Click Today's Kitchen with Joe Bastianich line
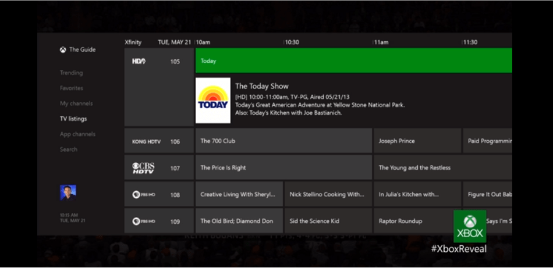This screenshot has height=268, width=553. [289, 113]
